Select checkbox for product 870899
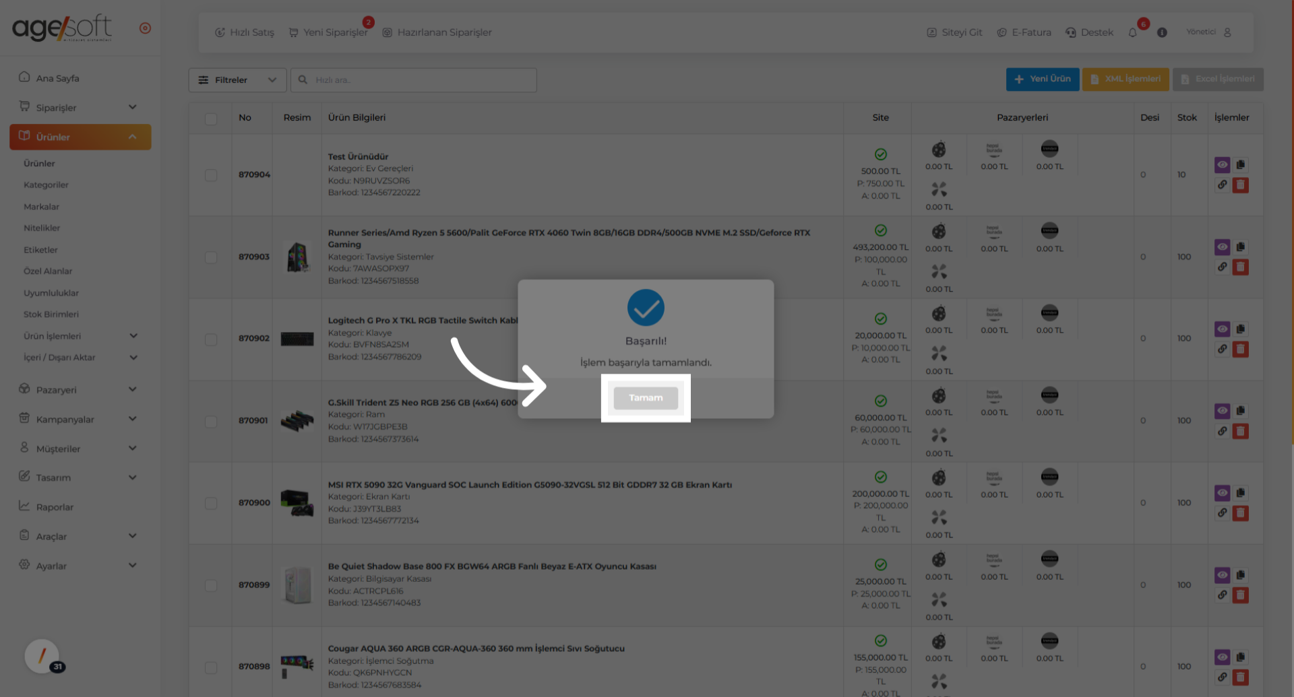 (211, 585)
